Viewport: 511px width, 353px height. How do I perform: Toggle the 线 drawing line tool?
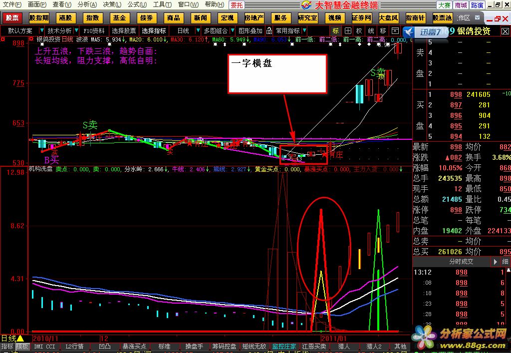(x=371, y=30)
